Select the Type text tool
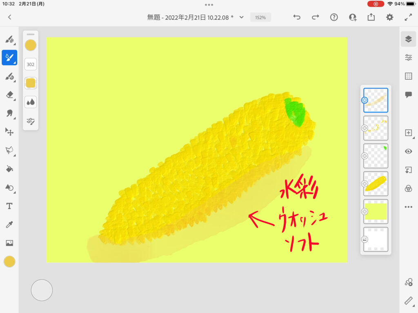 9,206
